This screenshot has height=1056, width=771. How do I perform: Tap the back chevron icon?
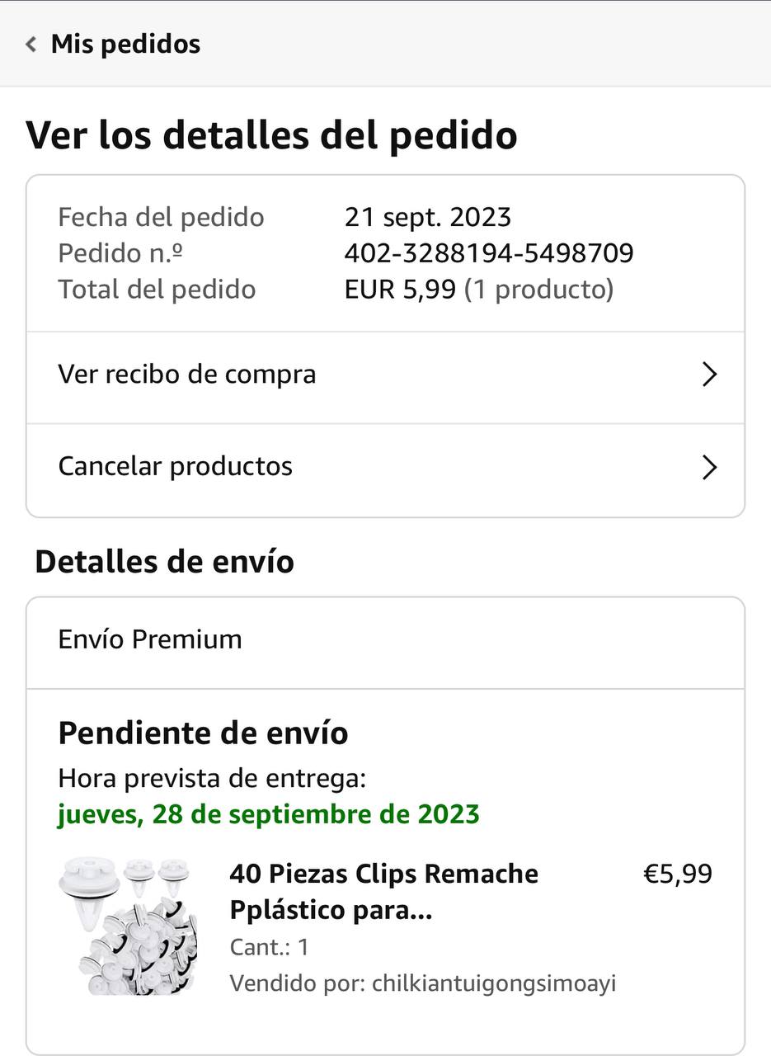tap(31, 44)
